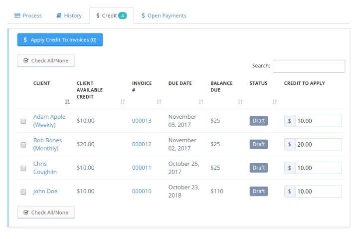This screenshot has height=239, width=359.
Task: Sort by Balance Due column icon
Action: (x=240, y=101)
